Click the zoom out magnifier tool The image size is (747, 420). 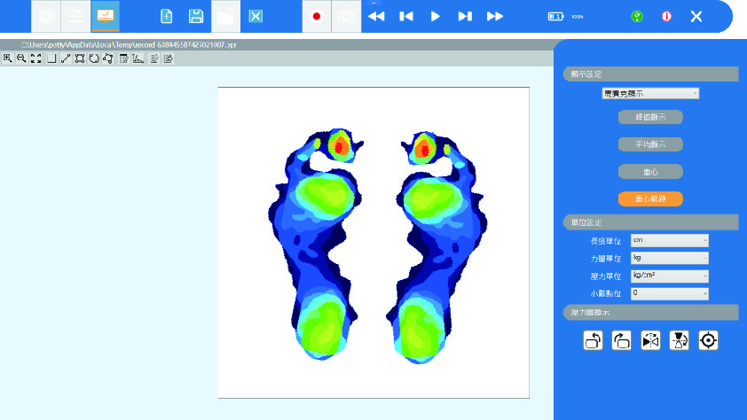(21, 58)
